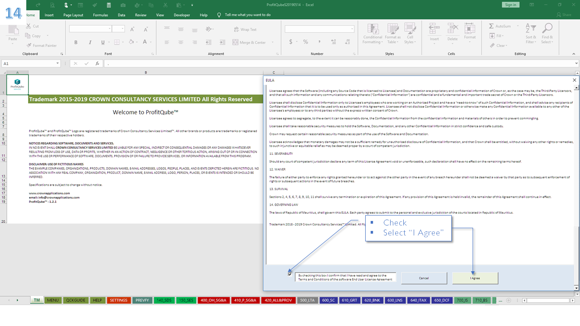Toggle Center horizontal alignment
580x326 pixels.
coord(180,42)
